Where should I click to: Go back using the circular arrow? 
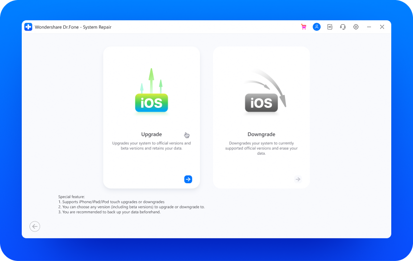[x=35, y=226]
